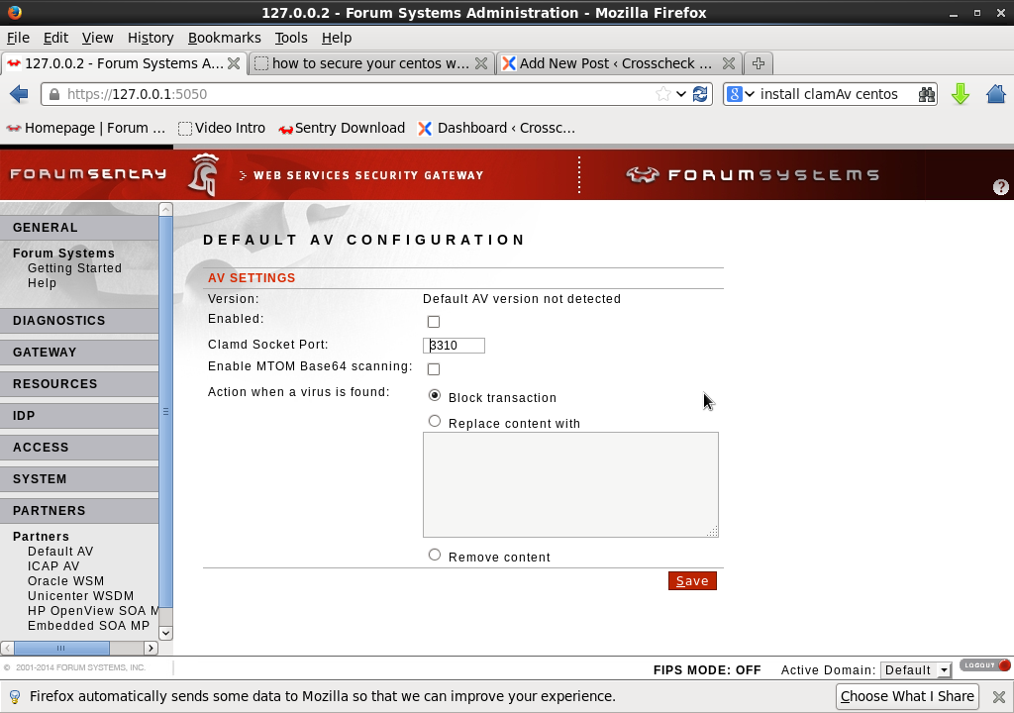Open the Bookmarks menu

tap(225, 38)
